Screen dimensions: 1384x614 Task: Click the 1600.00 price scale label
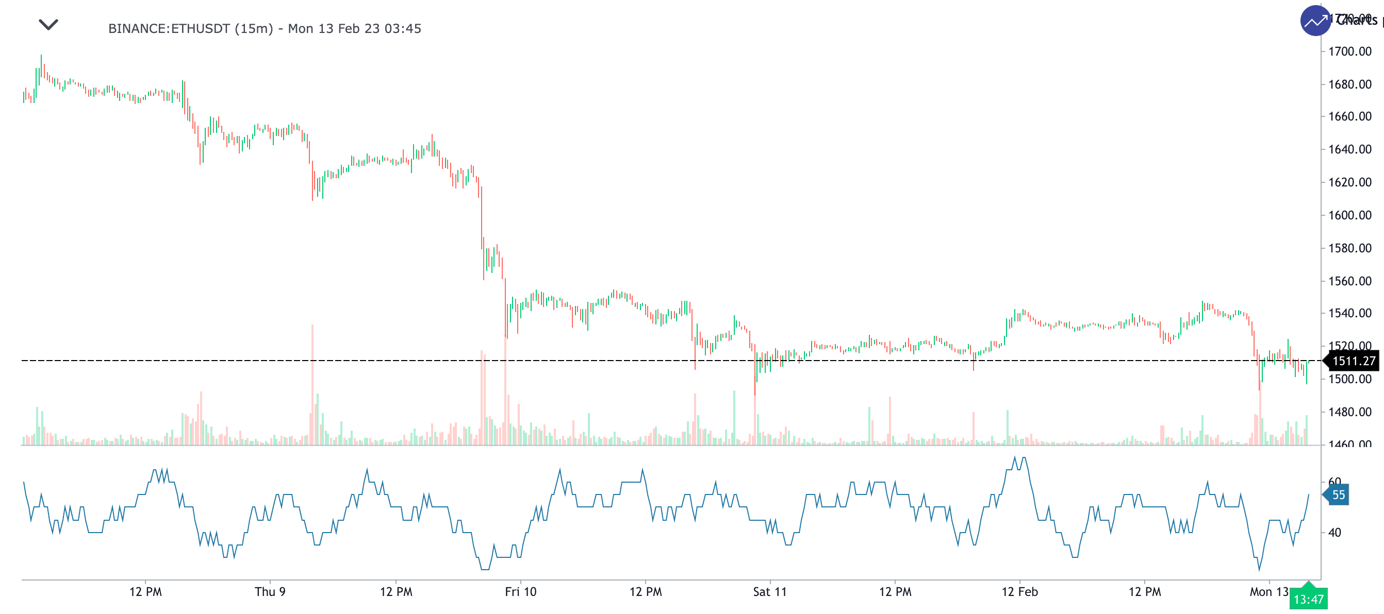click(x=1349, y=215)
